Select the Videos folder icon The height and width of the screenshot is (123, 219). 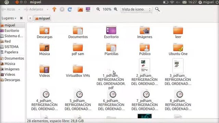coord(44,69)
